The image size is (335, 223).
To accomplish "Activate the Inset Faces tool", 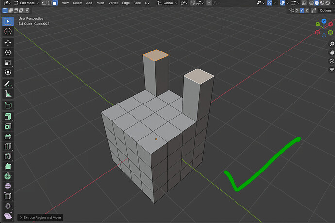I will 8,127.
